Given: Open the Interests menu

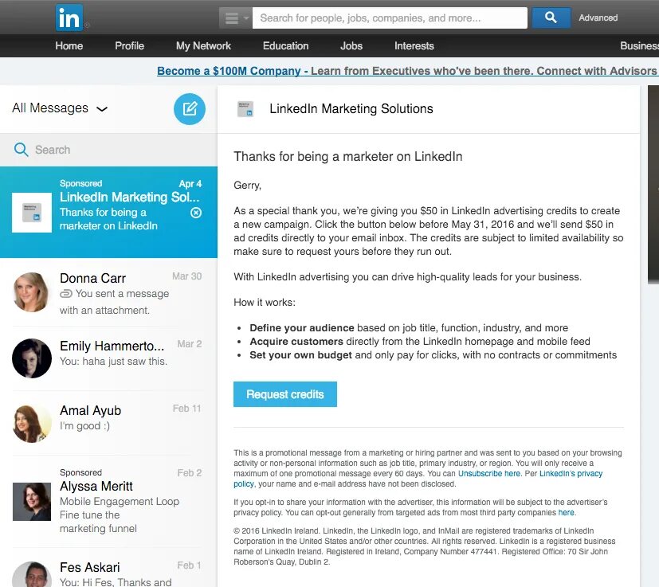Looking at the screenshot, I should tap(414, 46).
